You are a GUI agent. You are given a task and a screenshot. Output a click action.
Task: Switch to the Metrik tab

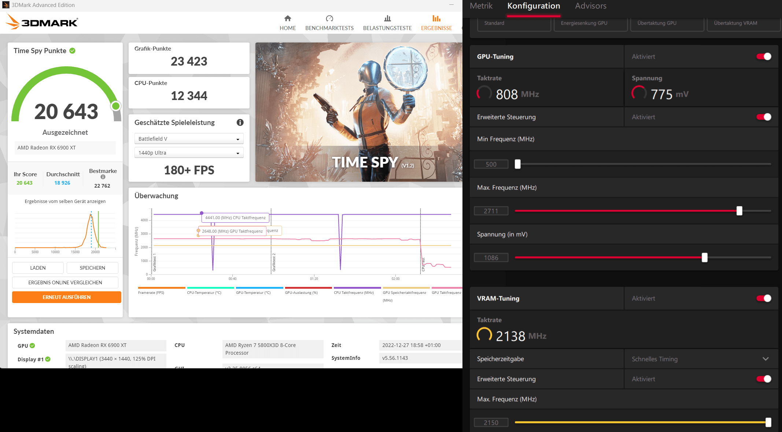coord(481,6)
